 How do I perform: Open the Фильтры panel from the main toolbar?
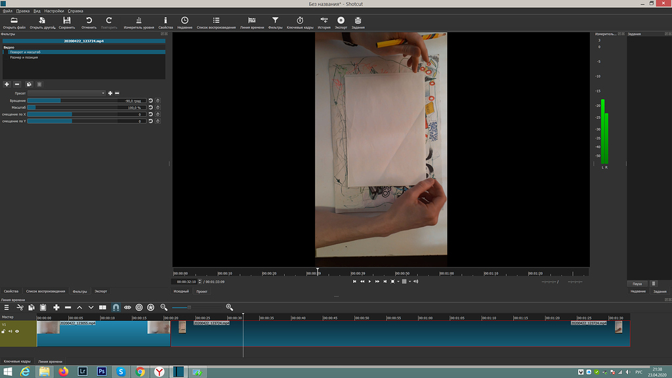pos(275,20)
